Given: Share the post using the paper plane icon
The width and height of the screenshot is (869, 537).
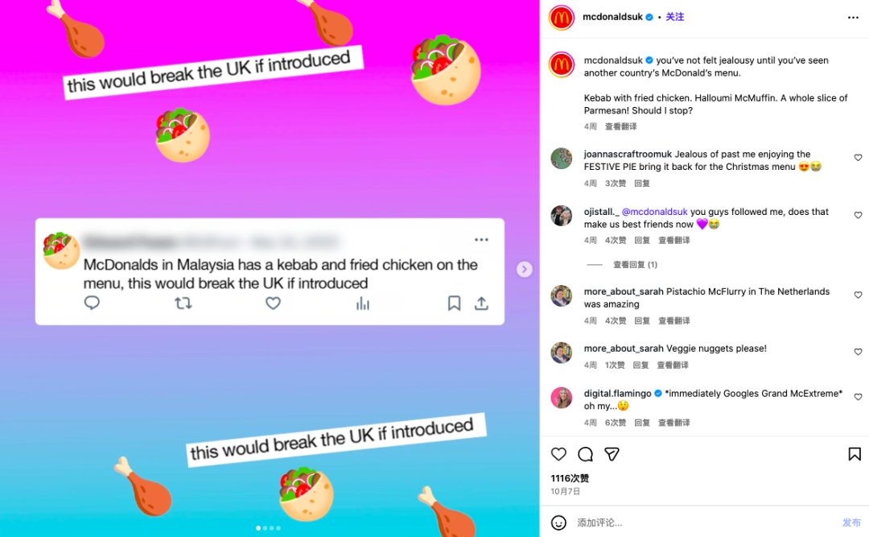Looking at the screenshot, I should tap(612, 454).
